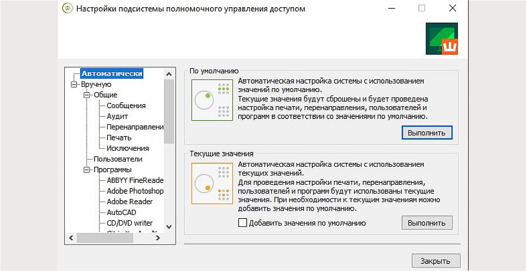
Task: Open the "Пользователи" tree item
Action: [x=118, y=159]
